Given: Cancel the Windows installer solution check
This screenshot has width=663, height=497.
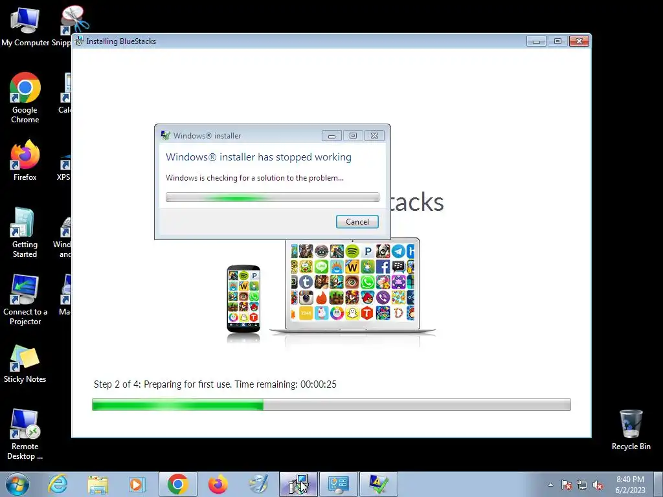Looking at the screenshot, I should pyautogui.click(x=357, y=222).
